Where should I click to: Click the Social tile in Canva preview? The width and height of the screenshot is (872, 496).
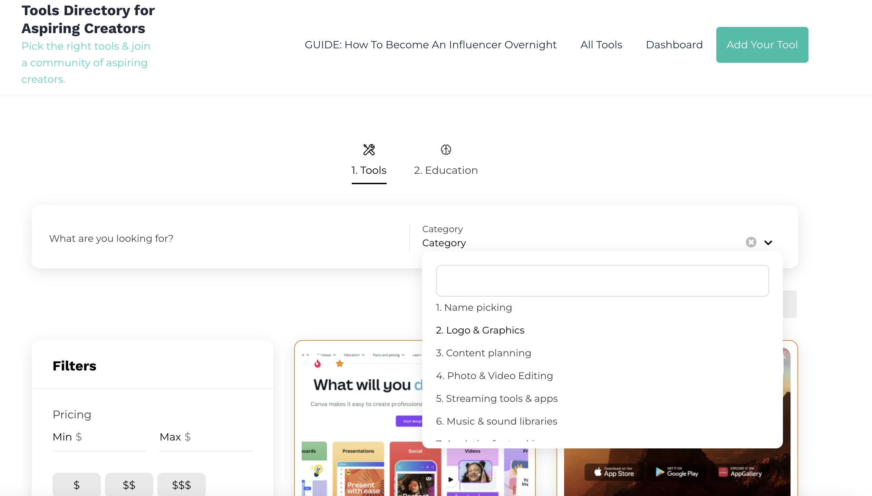point(415,469)
